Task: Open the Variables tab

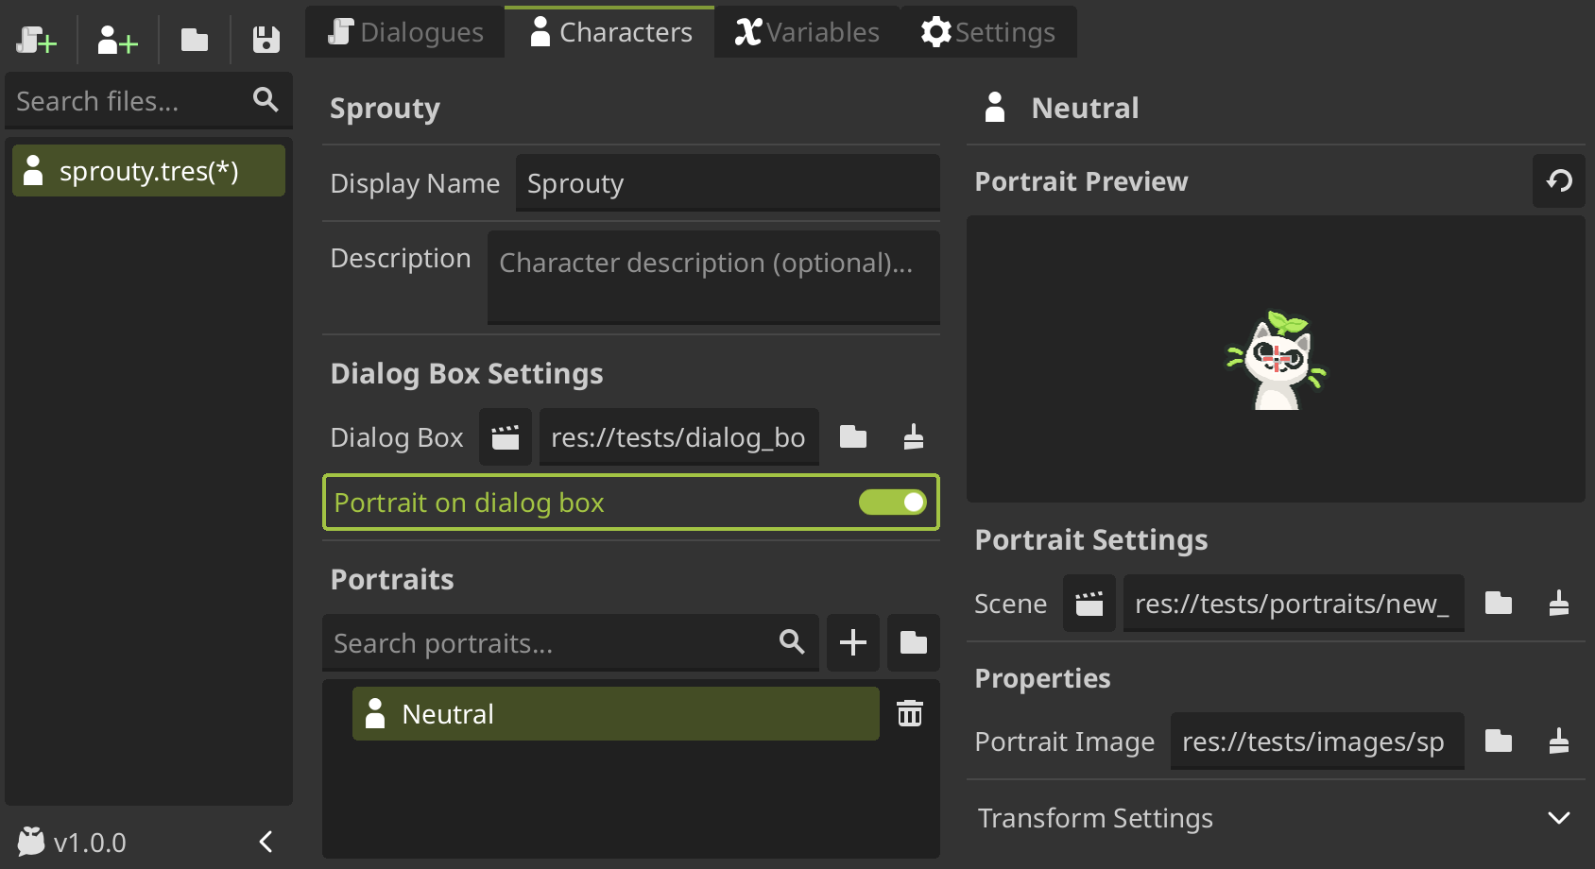Action: [x=805, y=31]
